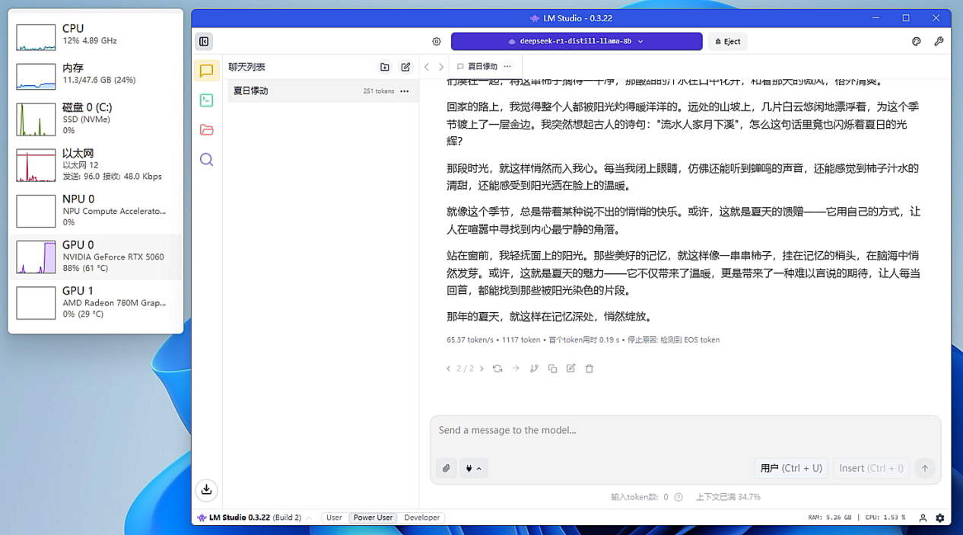Viewport: 963px width, 535px height.
Task: Open the Chat panel in the sidebar
Action: click(207, 70)
